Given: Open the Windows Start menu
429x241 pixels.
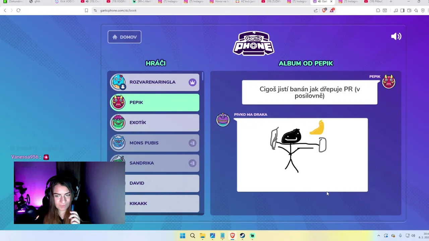Looking at the screenshot, I should 182,236.
